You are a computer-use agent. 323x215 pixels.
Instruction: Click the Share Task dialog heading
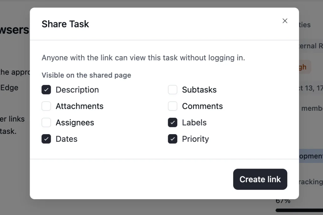coord(65,24)
